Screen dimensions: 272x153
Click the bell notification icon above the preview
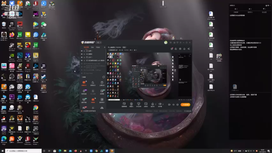point(184,49)
